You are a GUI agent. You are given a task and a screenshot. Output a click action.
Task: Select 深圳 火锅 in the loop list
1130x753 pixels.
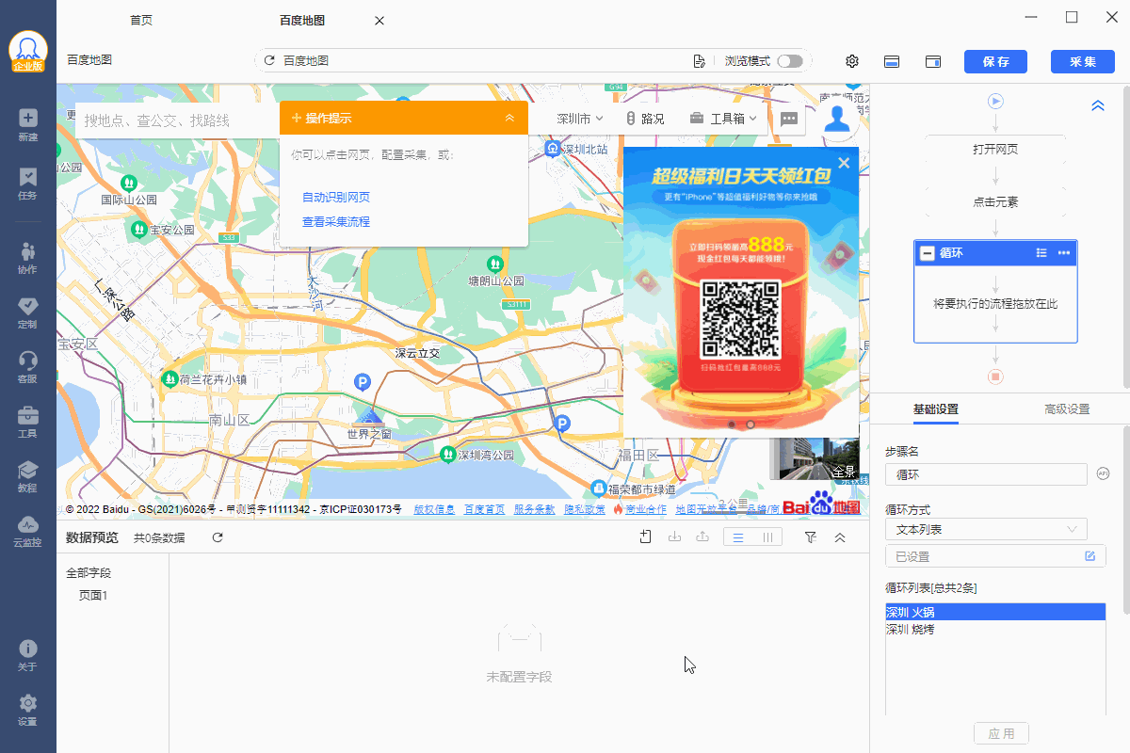click(x=994, y=613)
